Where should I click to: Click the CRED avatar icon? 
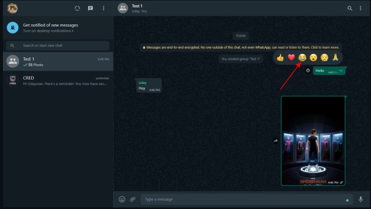[13, 80]
